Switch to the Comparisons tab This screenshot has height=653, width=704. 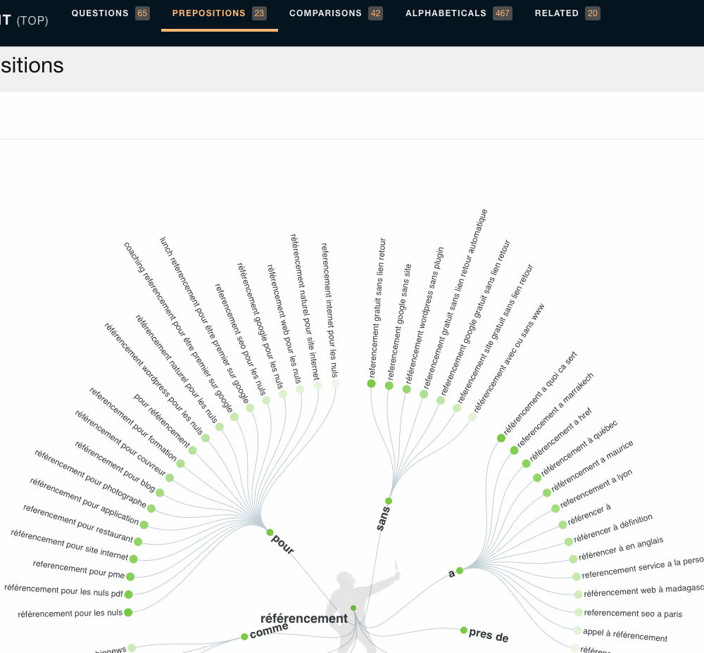coord(335,13)
